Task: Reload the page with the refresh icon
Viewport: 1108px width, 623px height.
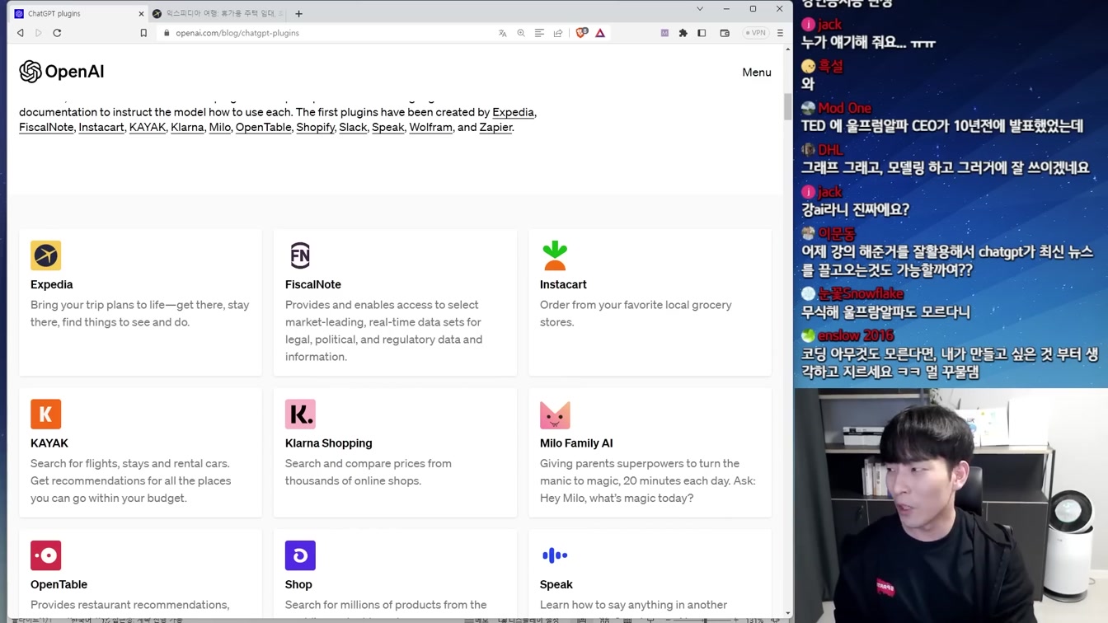Action: (x=57, y=33)
